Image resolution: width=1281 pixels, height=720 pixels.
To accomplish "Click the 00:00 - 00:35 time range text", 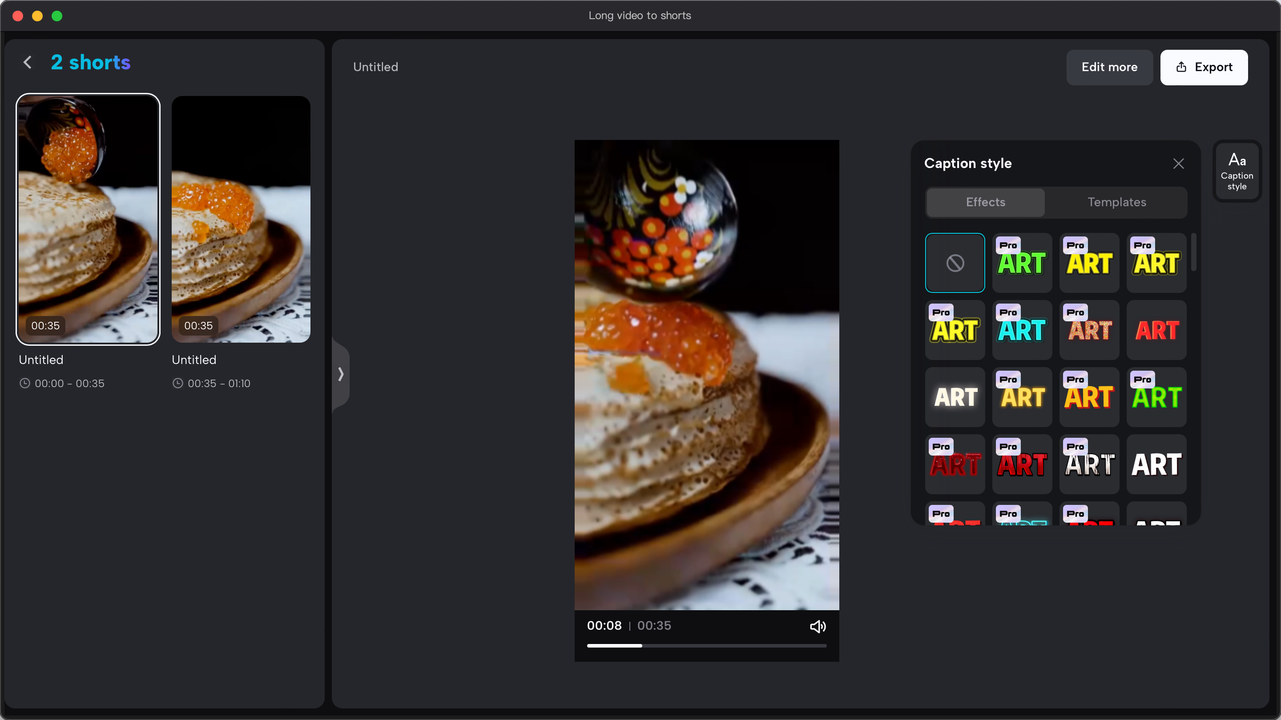I will 70,384.
